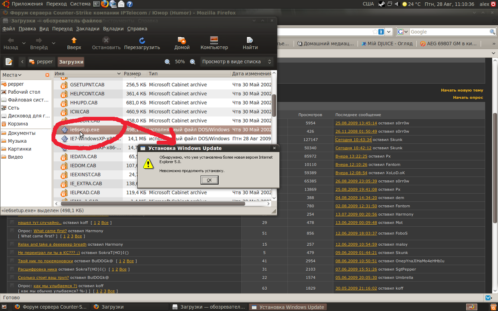Open 'What came first?' forum topic link
The width and height of the screenshot is (498, 311).
(50, 231)
